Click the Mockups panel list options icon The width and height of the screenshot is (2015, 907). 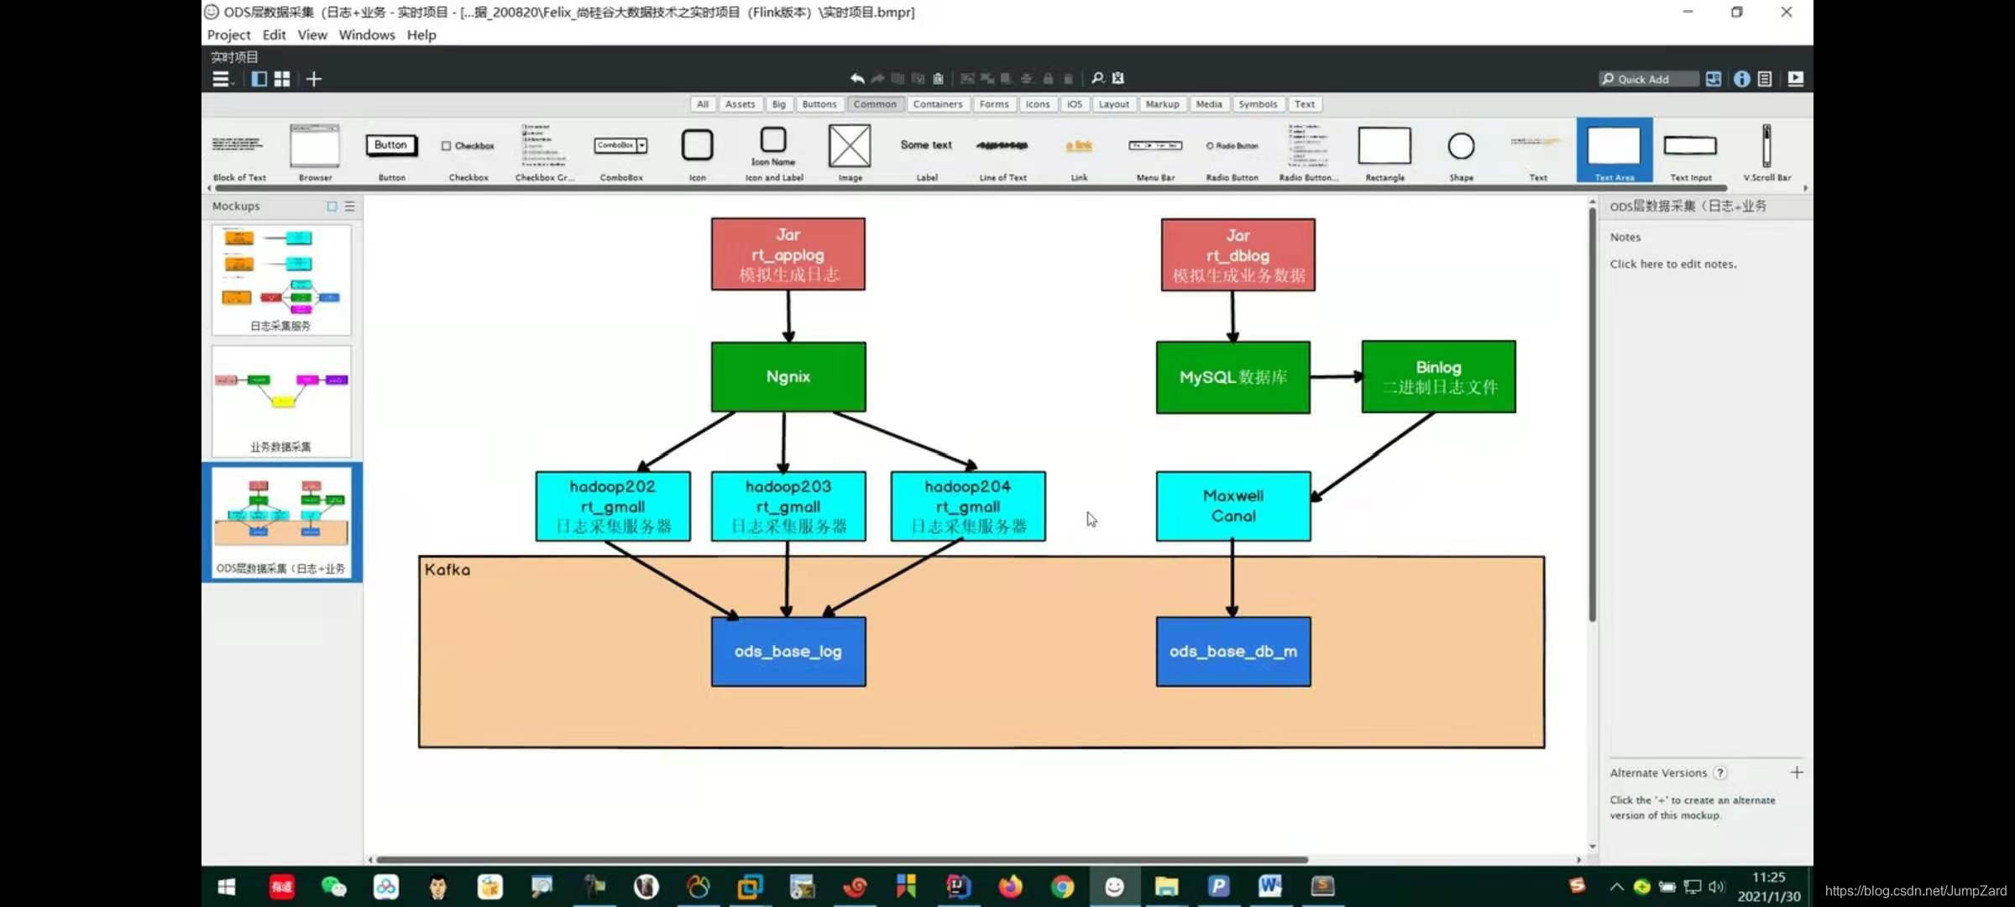point(350,206)
